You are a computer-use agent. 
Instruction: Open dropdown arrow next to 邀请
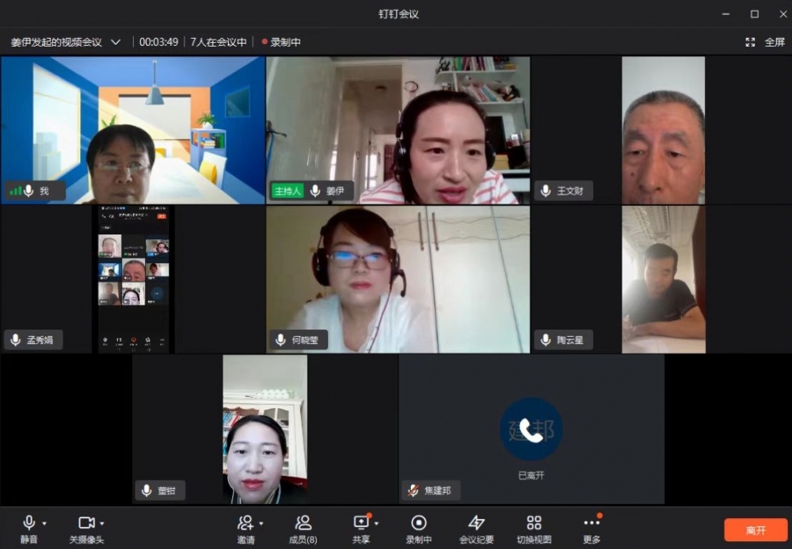tap(261, 524)
